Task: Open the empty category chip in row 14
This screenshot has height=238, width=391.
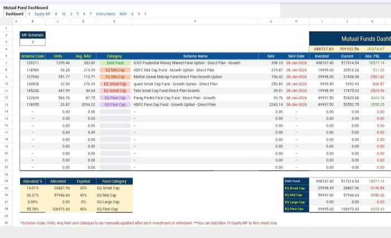Action: (x=115, y=112)
